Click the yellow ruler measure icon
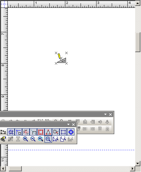 coord(3,139)
